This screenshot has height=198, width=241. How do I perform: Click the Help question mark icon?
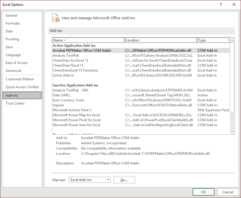click(221, 4)
